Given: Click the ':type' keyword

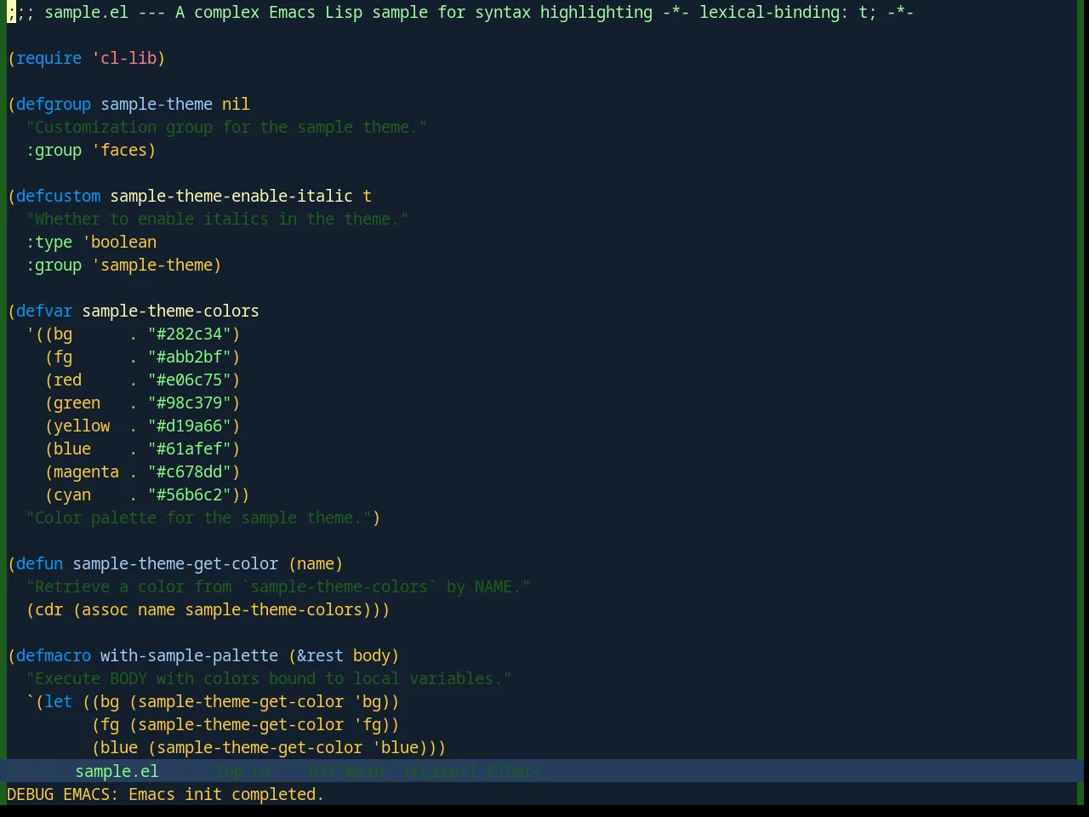Looking at the screenshot, I should pos(49,242).
